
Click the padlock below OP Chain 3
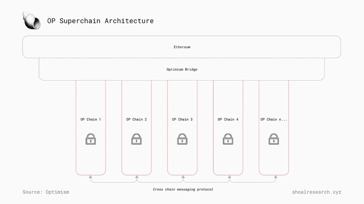coord(182,139)
